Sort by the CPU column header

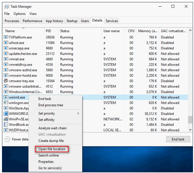coord(131,31)
